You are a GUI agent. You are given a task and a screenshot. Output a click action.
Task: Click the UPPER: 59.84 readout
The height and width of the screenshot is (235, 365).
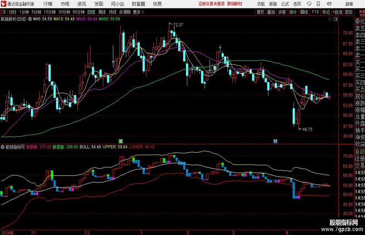pos(115,147)
